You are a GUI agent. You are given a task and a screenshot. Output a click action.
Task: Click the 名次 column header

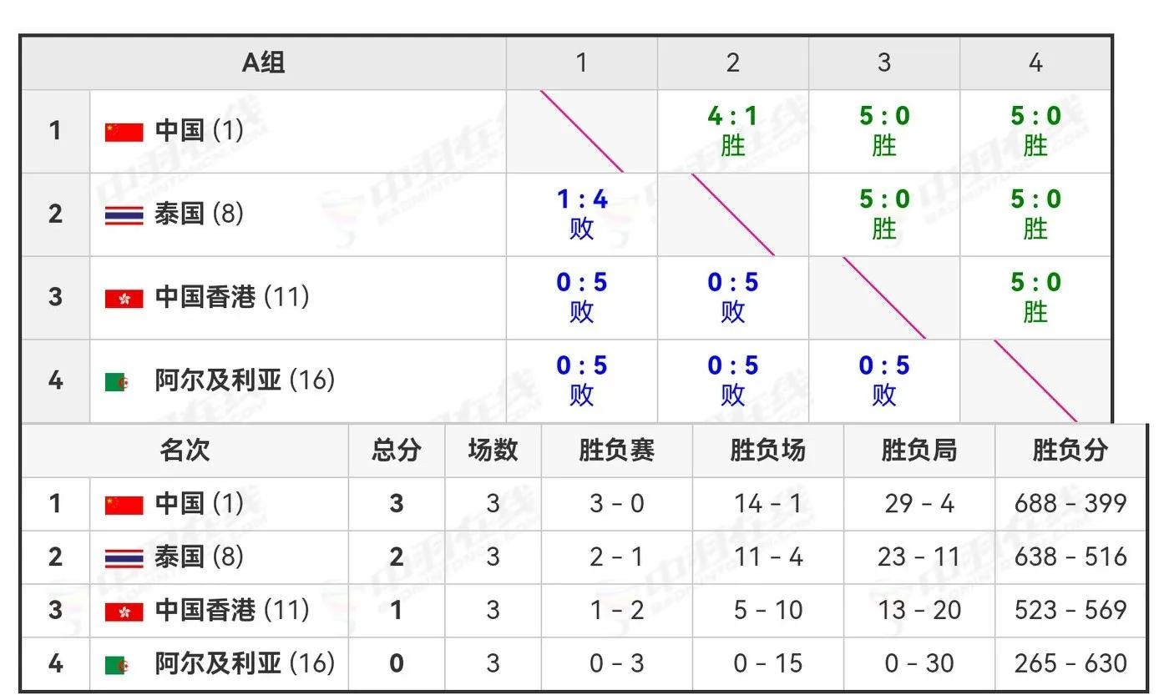click(185, 451)
